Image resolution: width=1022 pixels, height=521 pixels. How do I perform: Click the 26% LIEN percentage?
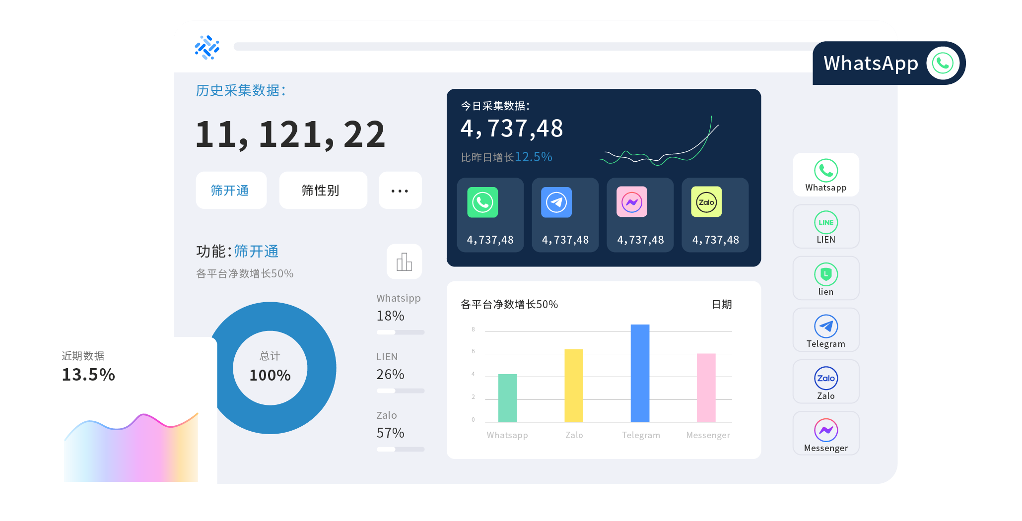[390, 374]
